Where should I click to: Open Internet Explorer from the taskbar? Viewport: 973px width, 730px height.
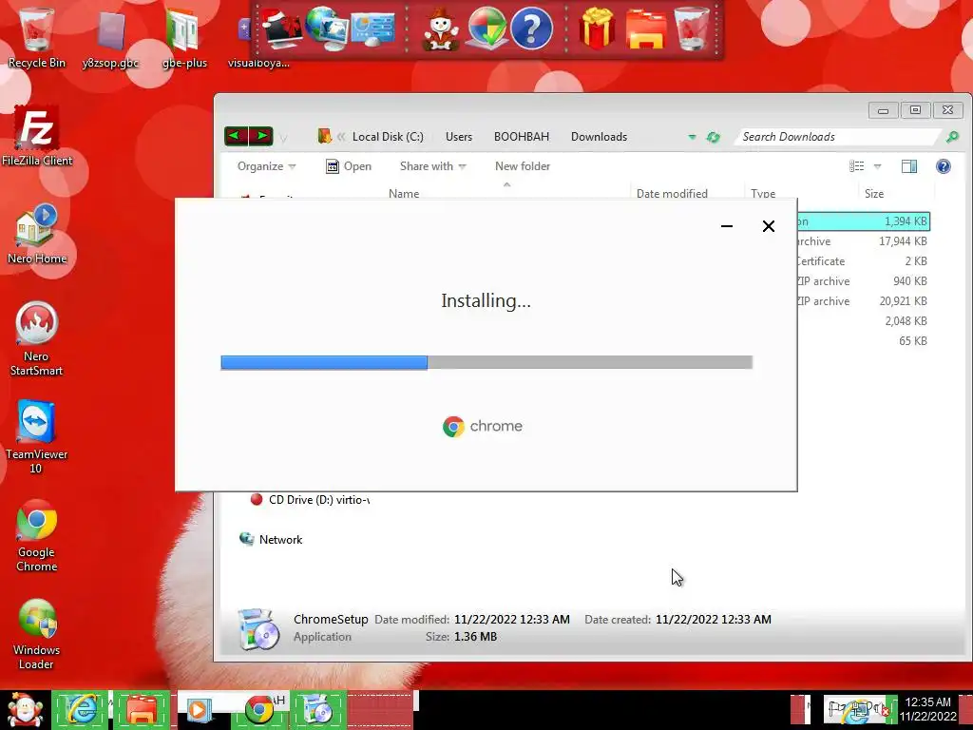82,710
